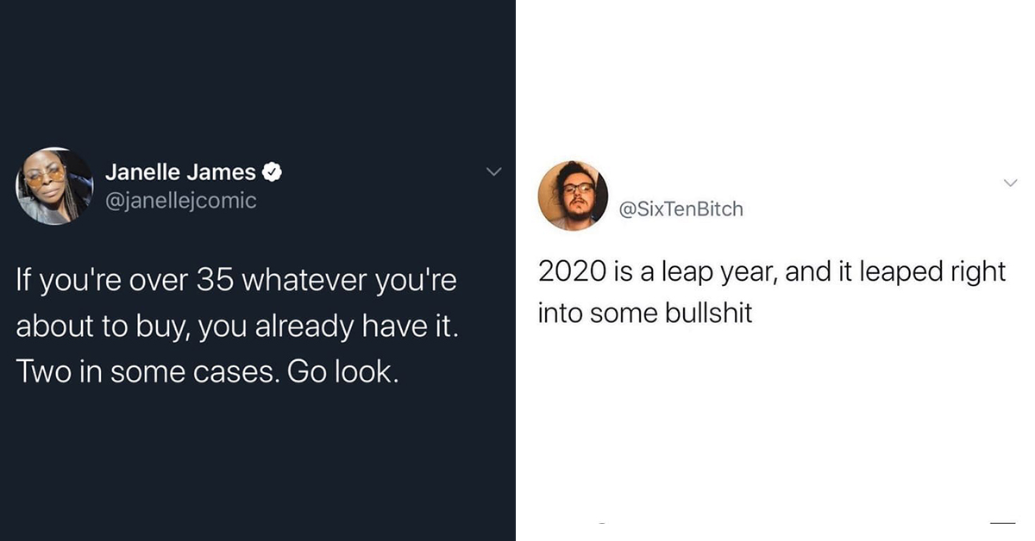1035x541 pixels.
Task: Select the text "into some bullshit"
Action: pyautogui.click(x=645, y=313)
